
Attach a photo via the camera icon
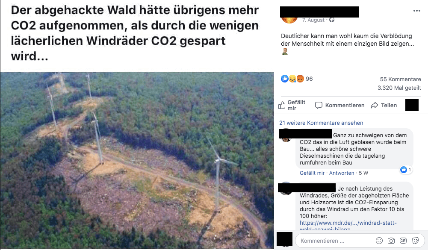click(391, 241)
